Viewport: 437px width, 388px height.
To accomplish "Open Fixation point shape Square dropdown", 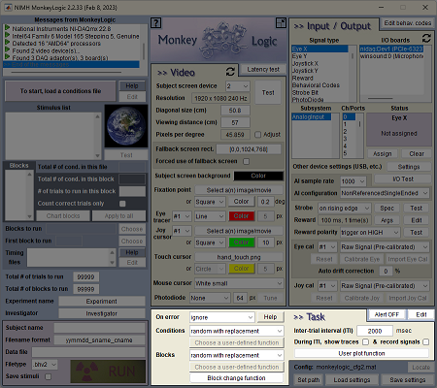I will point(210,202).
